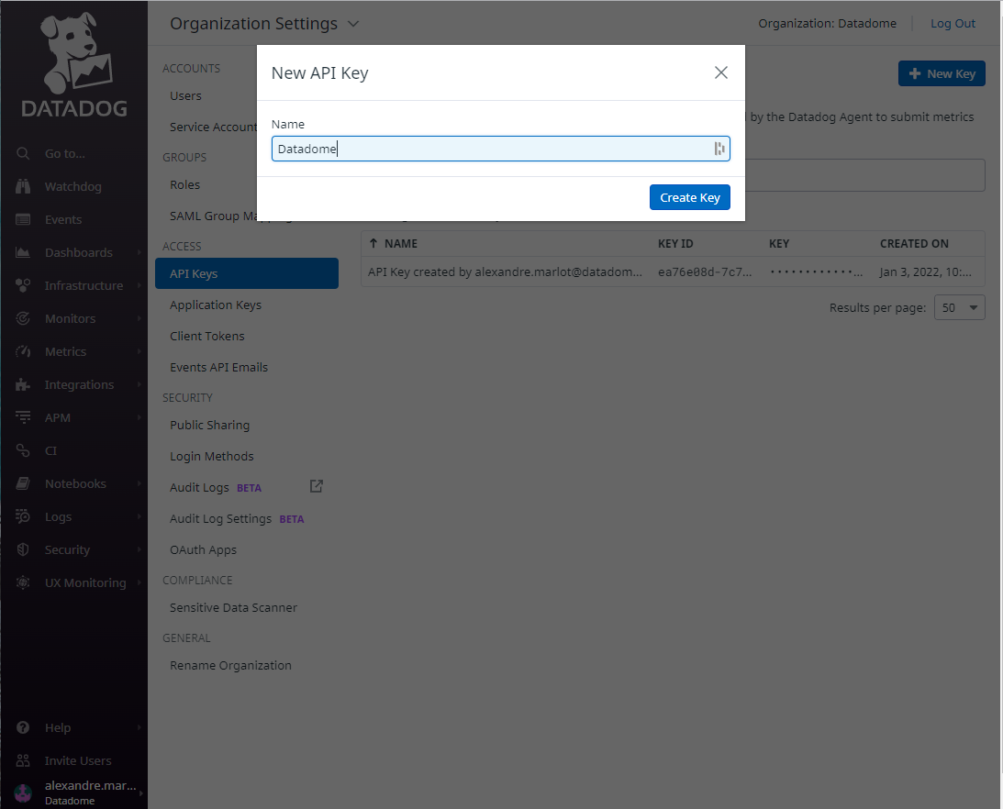Click the Logs sidebar icon

point(23,516)
